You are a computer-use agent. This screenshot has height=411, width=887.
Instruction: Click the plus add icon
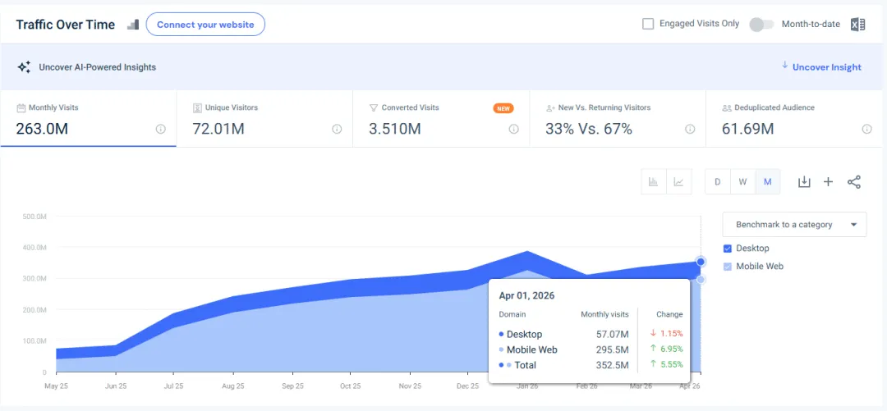coord(828,182)
